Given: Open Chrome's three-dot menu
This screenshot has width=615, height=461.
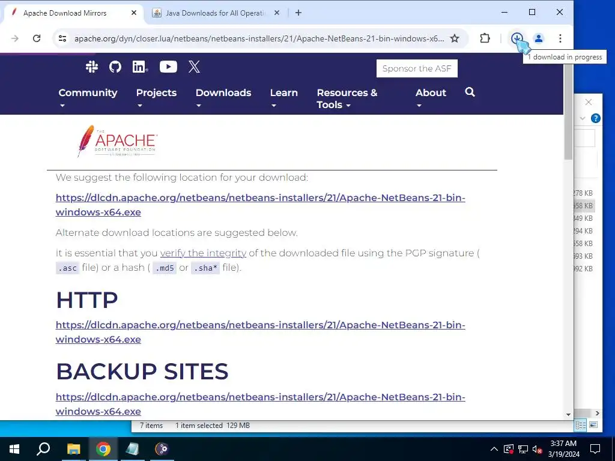Looking at the screenshot, I should click(560, 38).
